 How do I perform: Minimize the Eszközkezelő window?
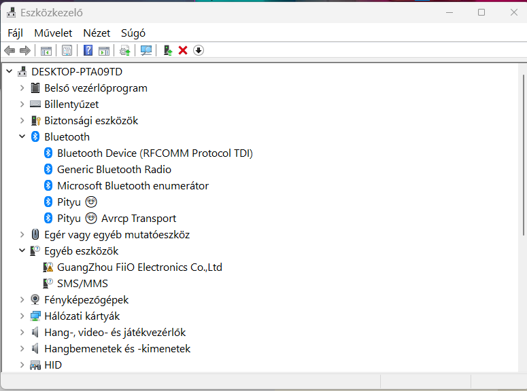coord(449,12)
